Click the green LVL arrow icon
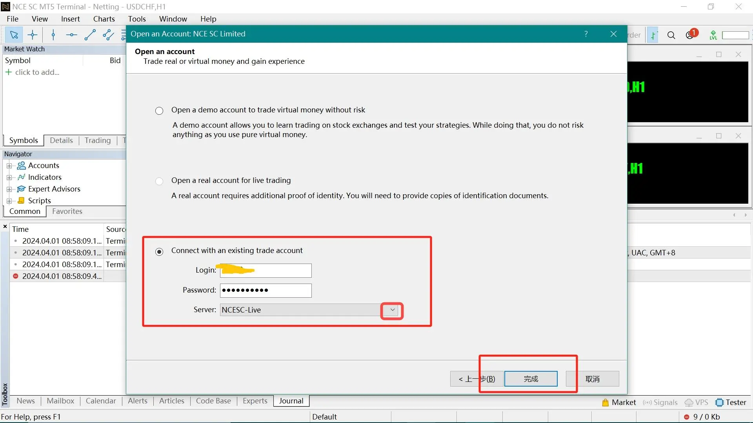The width and height of the screenshot is (753, 423). pyautogui.click(x=713, y=35)
